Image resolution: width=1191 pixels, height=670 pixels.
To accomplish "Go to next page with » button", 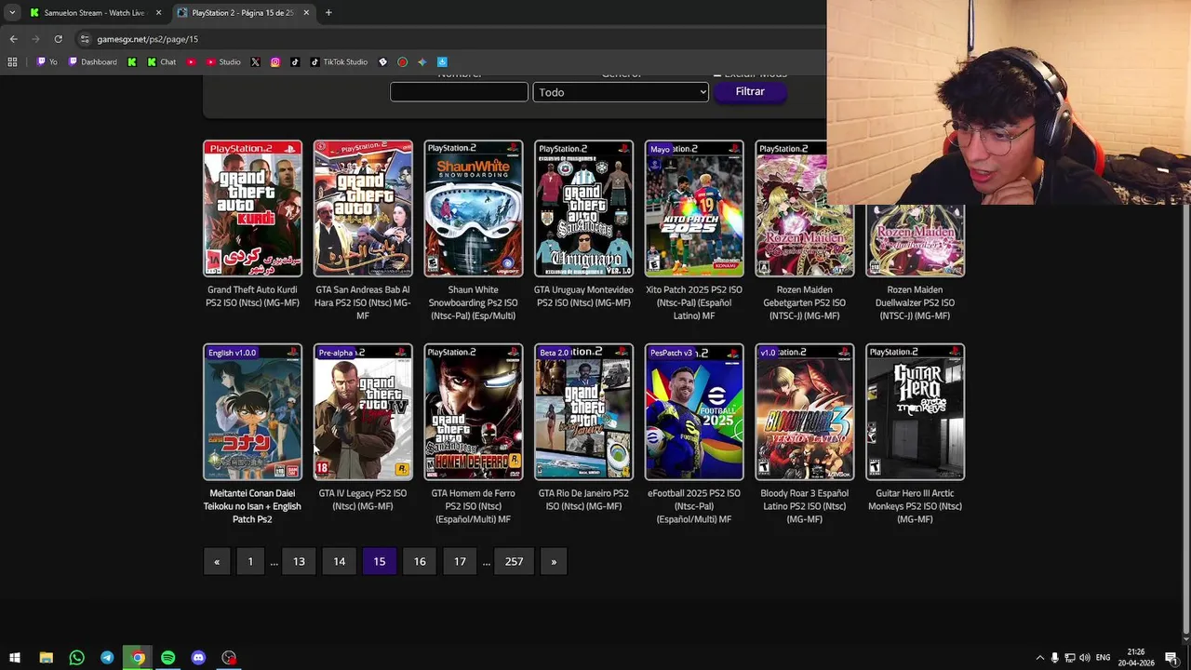I will 554,561.
